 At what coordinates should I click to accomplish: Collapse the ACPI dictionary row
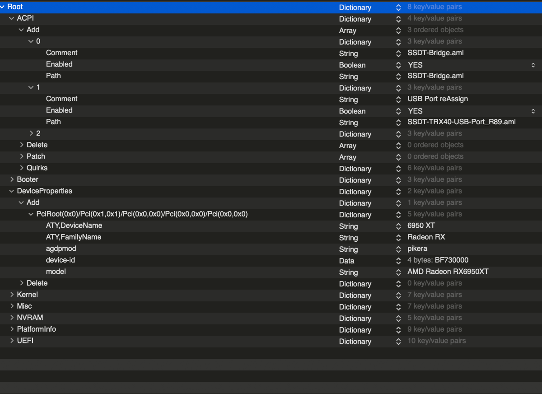point(12,19)
